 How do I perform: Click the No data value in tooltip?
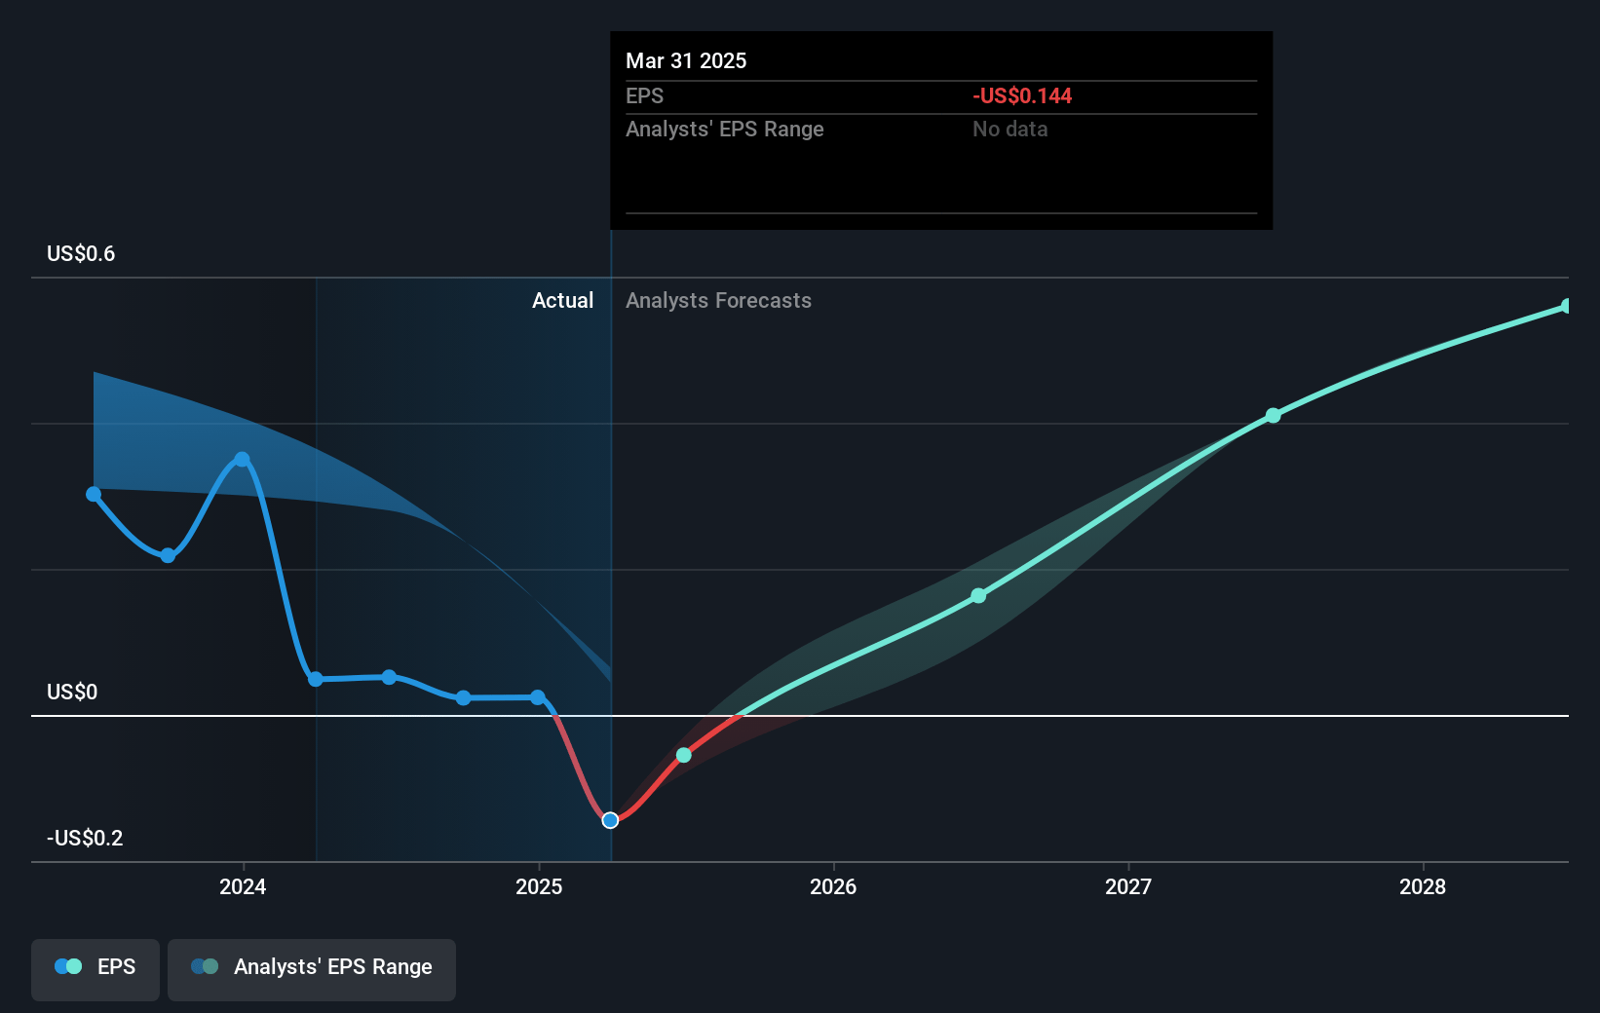tap(1010, 130)
